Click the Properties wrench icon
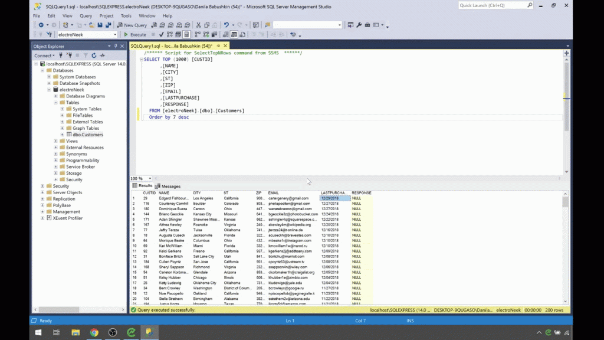 pyautogui.click(x=359, y=25)
